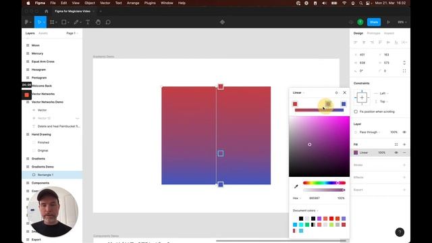The height and width of the screenshot is (243, 432).
Task: Select the Pen tool
Action: (x=76, y=22)
